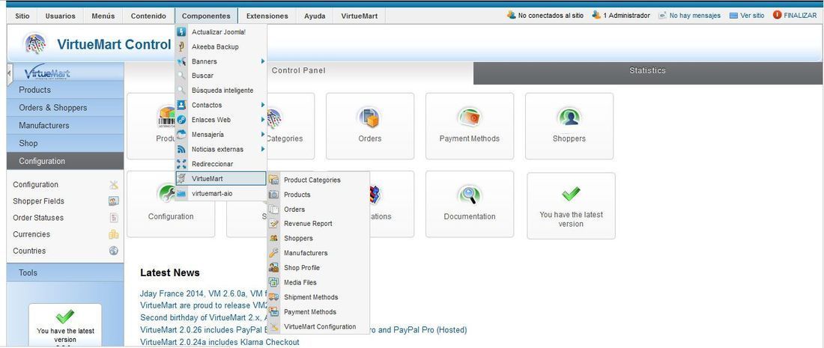Viewport: 824px width, 348px height.
Task: Click the Shipment Methods truck icon
Action: coord(273,297)
